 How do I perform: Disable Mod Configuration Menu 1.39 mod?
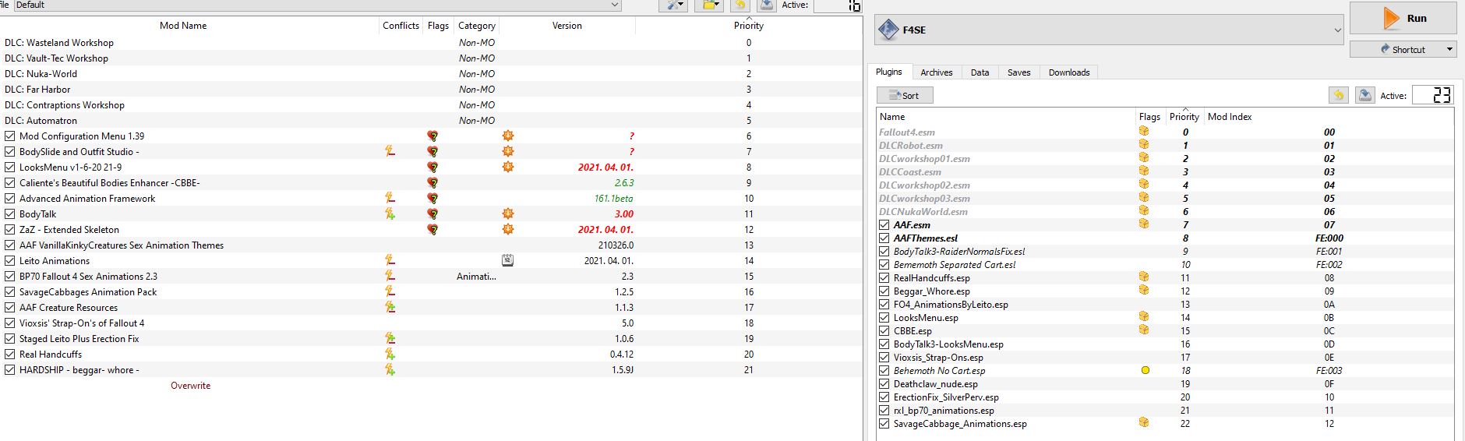[x=10, y=136]
